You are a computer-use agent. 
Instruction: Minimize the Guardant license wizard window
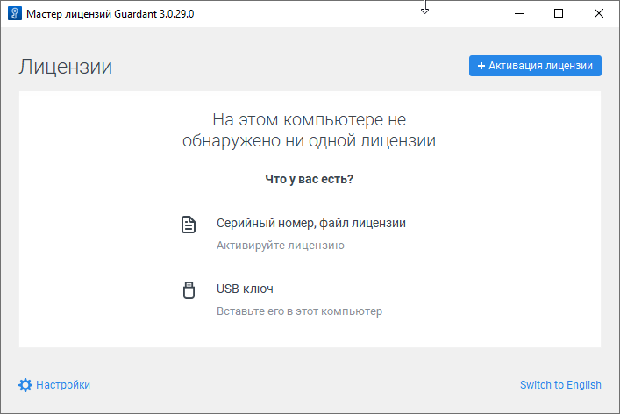519,13
